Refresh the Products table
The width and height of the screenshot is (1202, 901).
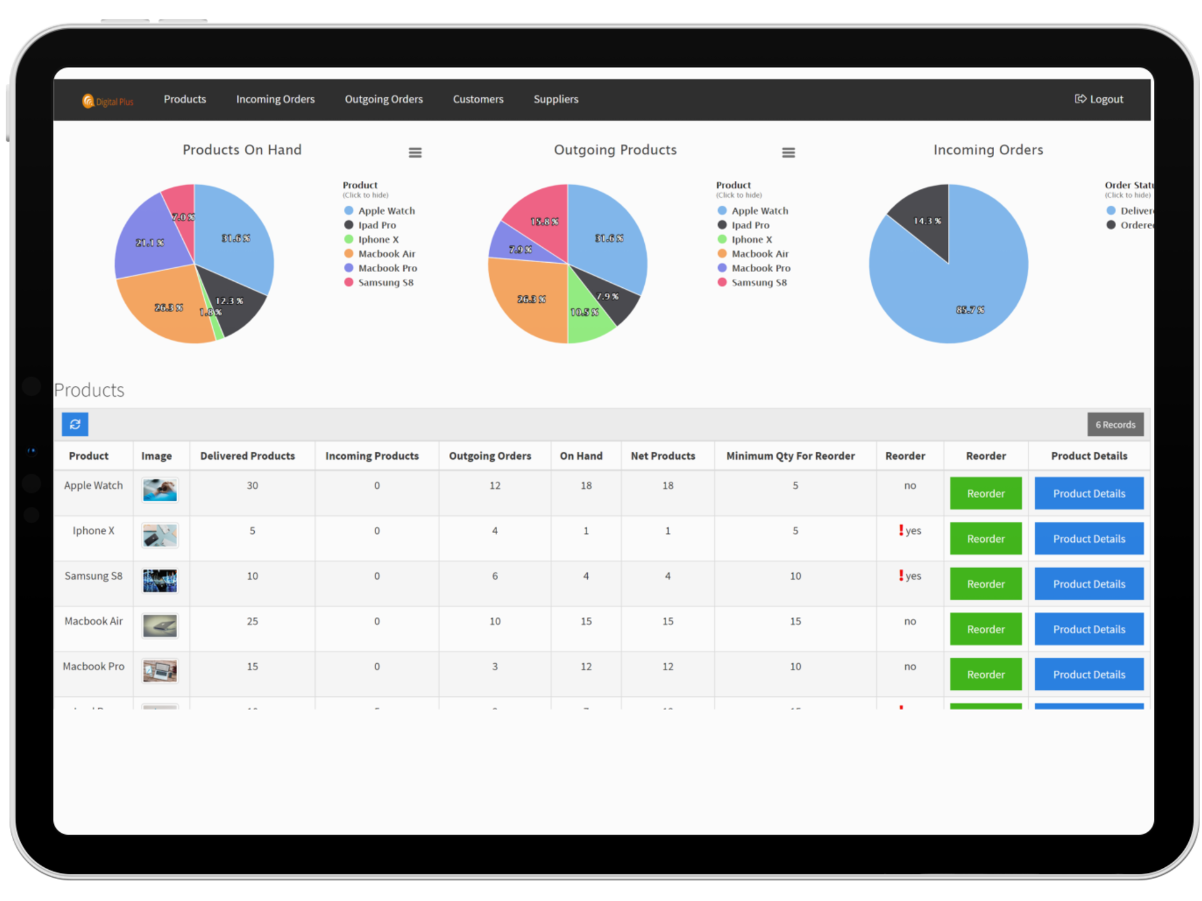(74, 424)
